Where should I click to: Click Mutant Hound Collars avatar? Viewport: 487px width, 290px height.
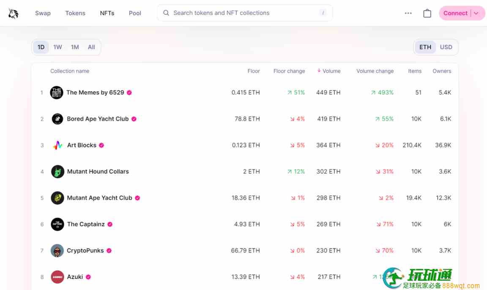pyautogui.click(x=57, y=171)
